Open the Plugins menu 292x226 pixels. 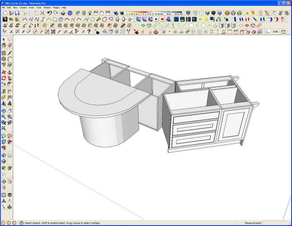coord(56,8)
